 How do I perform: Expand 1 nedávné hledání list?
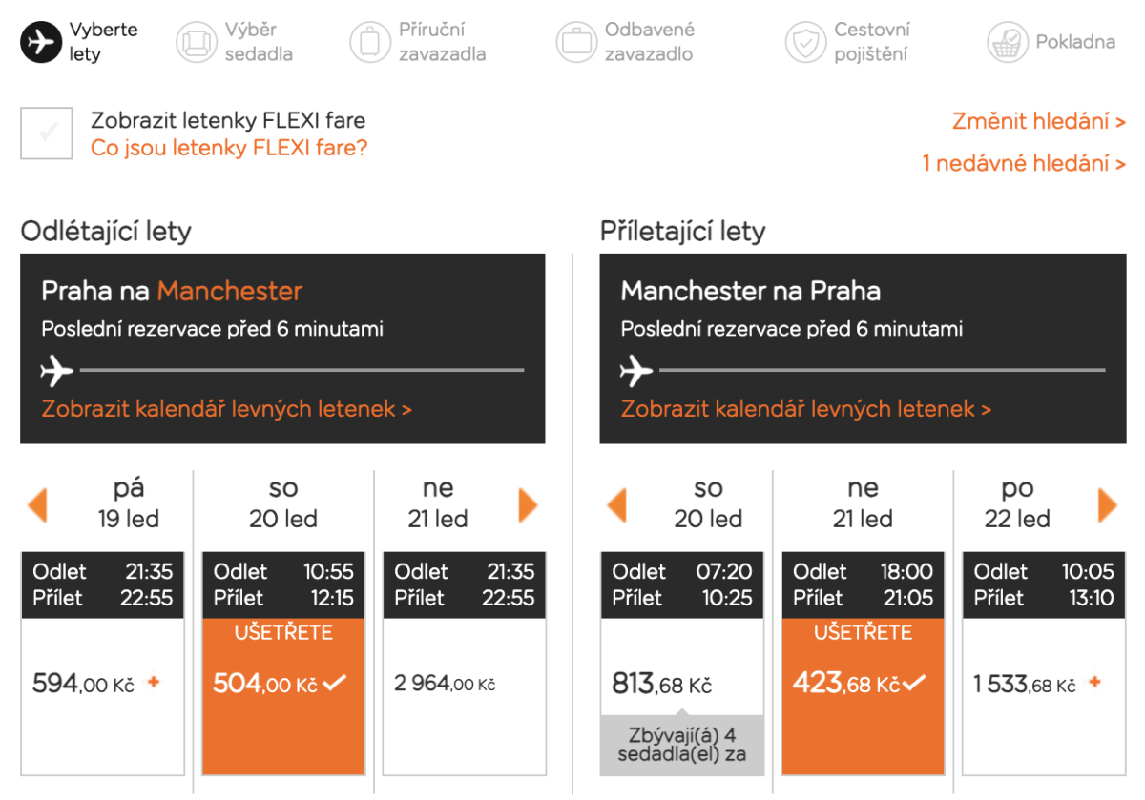(1023, 164)
